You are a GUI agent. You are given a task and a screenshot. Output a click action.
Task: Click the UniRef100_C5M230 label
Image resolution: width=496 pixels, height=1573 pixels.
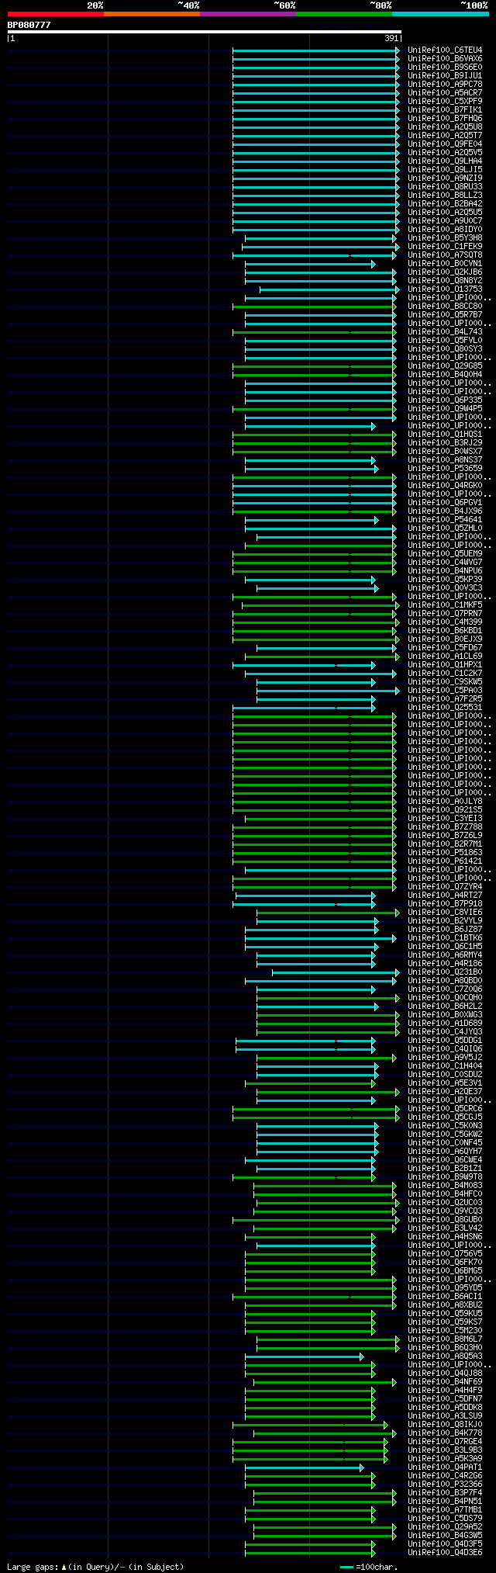pyautogui.click(x=445, y=1331)
